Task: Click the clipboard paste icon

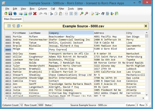Action: (61, 14)
